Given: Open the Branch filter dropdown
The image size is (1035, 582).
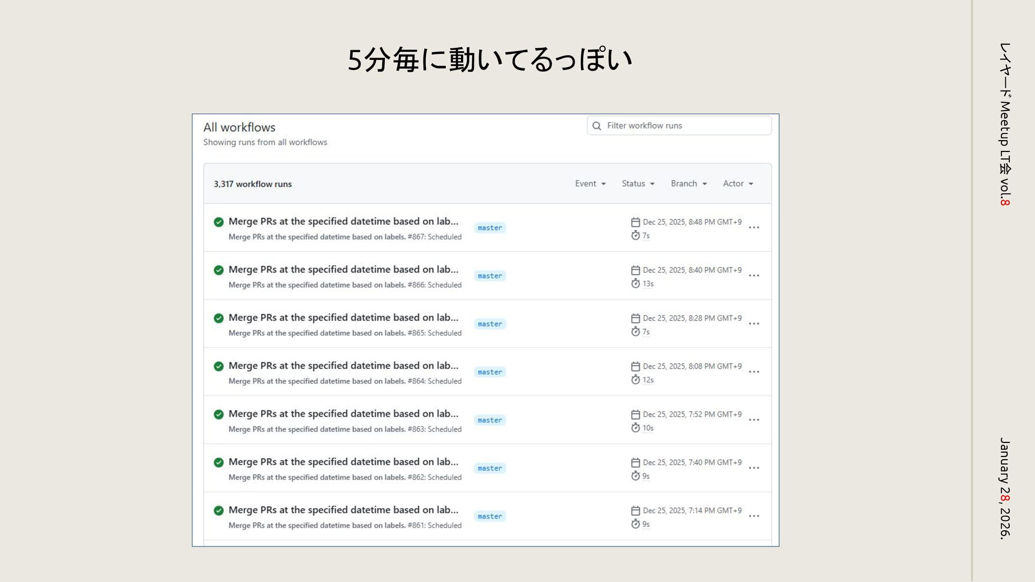Looking at the screenshot, I should point(688,184).
